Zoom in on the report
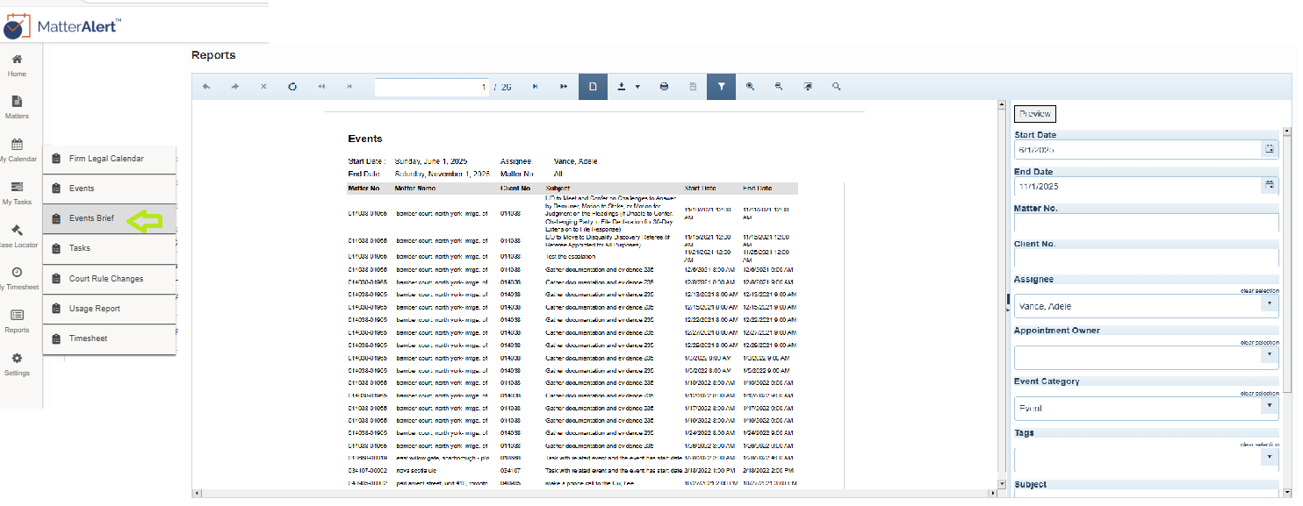 pos(750,87)
